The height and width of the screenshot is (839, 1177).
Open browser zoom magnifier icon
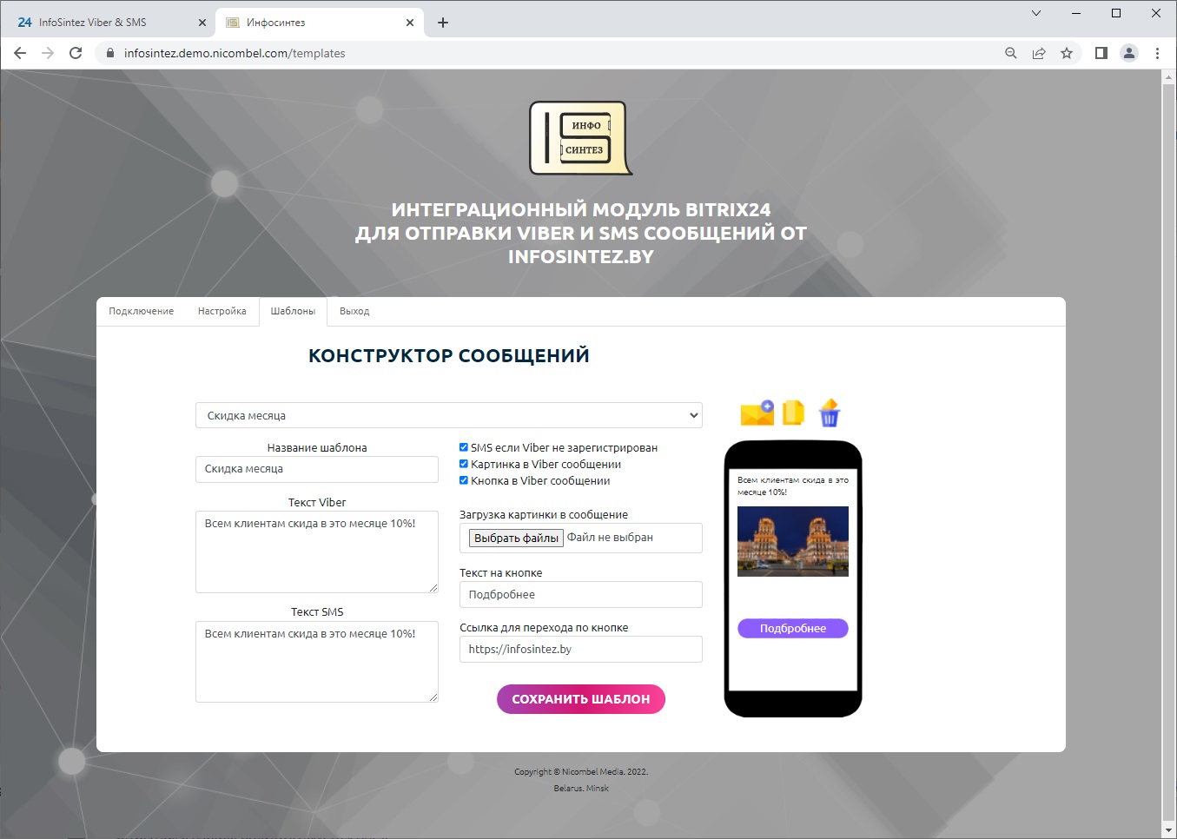1011,53
